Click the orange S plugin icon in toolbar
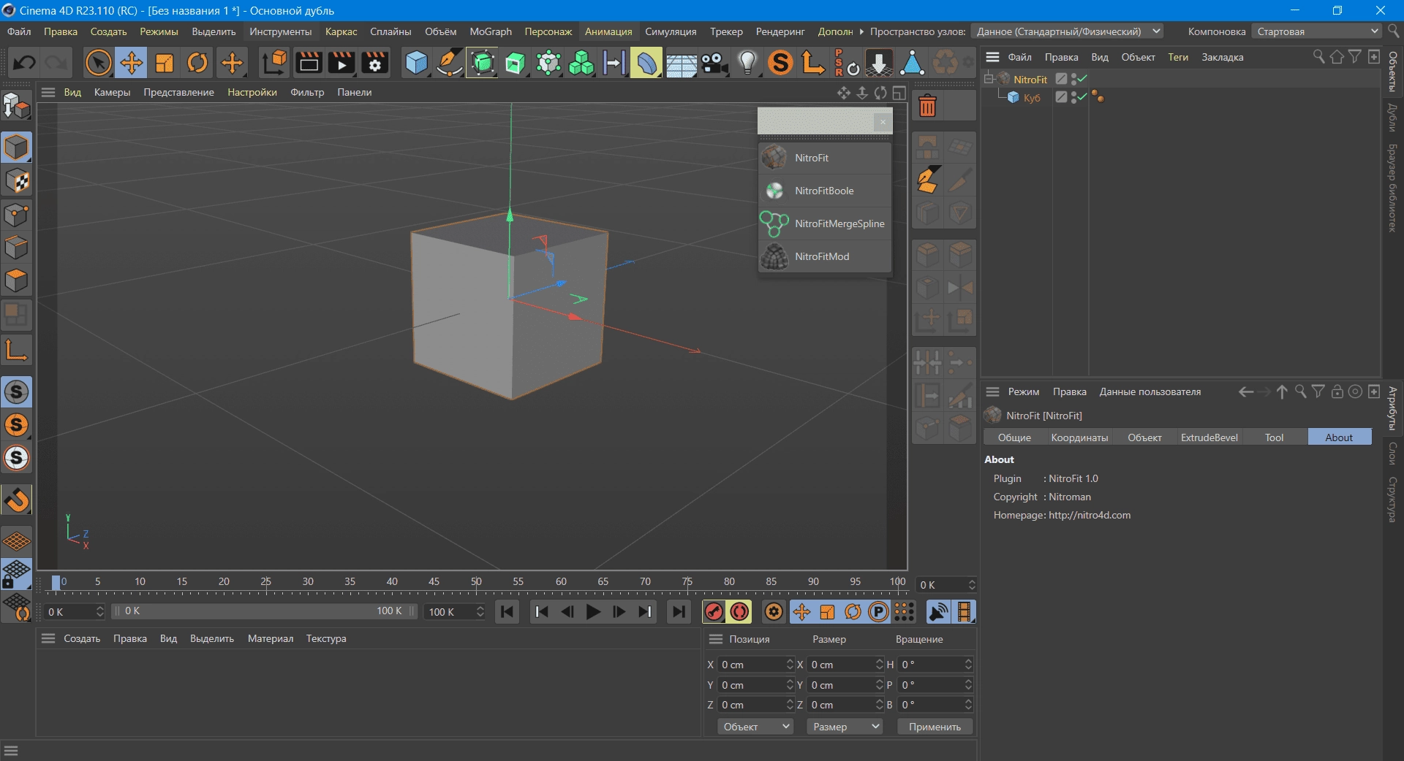The image size is (1404, 761). click(x=780, y=63)
